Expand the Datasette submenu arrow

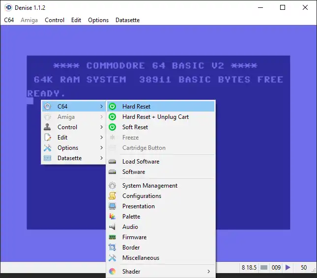click(x=101, y=158)
